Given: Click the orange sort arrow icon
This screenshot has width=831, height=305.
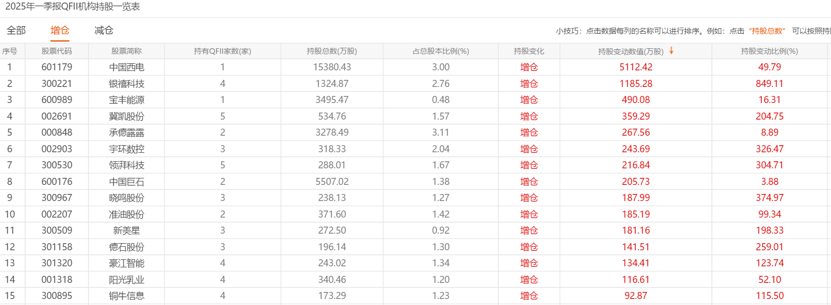Looking at the screenshot, I should (x=671, y=51).
